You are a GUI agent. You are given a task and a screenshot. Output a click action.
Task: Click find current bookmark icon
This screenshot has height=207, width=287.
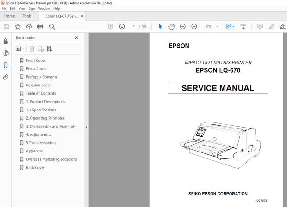point(50,49)
